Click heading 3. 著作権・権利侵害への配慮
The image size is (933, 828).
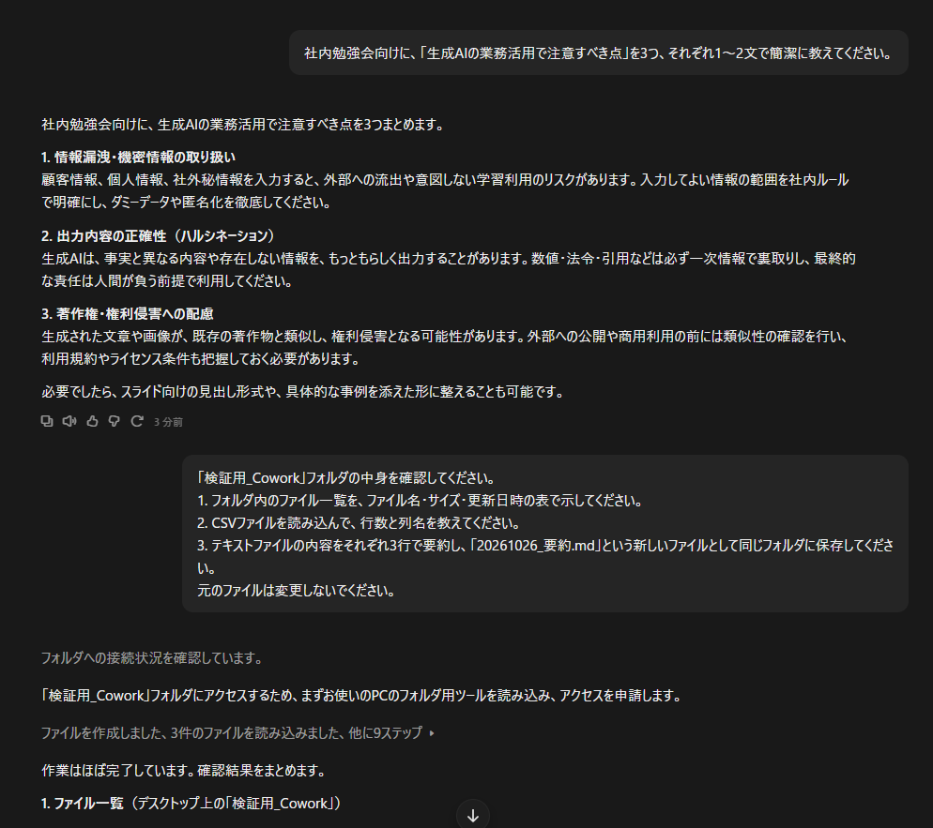coord(128,314)
